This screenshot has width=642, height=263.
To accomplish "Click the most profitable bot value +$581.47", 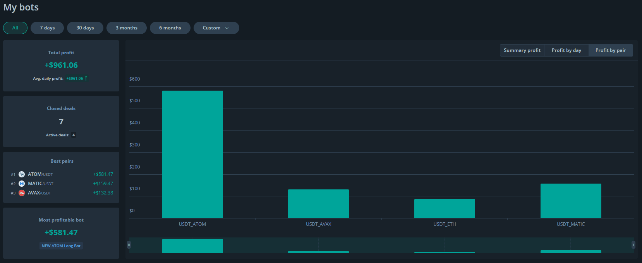I will [x=61, y=232].
